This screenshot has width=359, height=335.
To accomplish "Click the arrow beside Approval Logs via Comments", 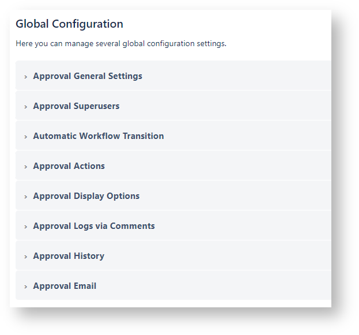I will pyautogui.click(x=26, y=227).
